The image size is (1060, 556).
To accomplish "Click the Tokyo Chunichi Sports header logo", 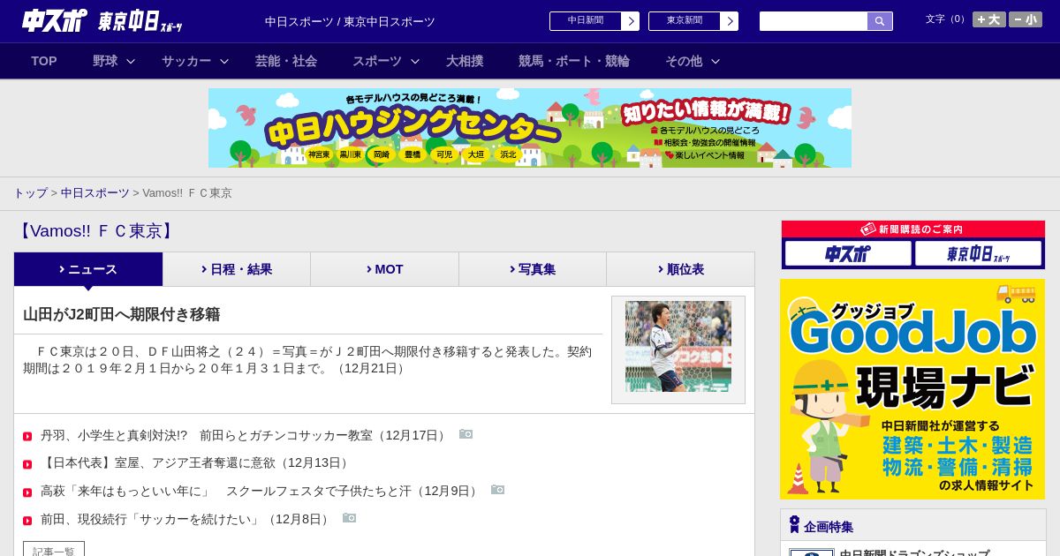I will click(140, 21).
